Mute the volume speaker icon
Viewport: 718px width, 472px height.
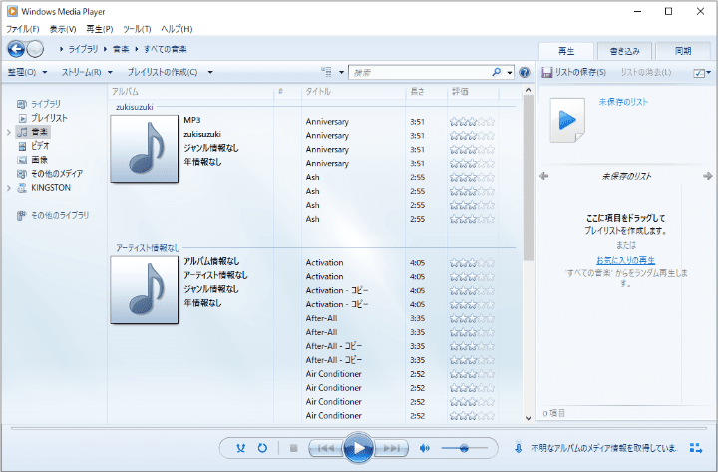[x=425, y=448]
